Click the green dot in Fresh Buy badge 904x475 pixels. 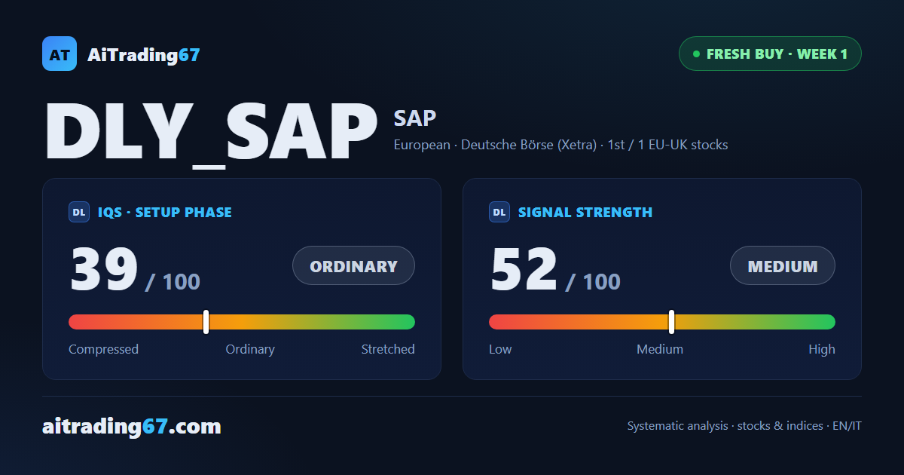[696, 54]
